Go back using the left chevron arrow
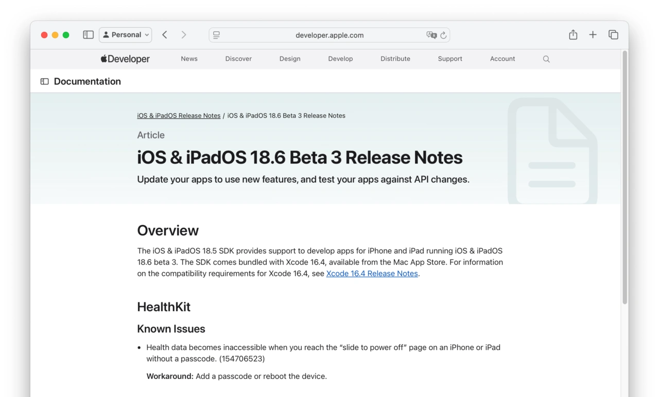 pyautogui.click(x=164, y=34)
